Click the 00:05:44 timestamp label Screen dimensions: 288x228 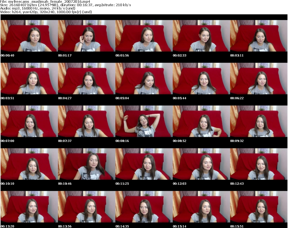[180, 98]
